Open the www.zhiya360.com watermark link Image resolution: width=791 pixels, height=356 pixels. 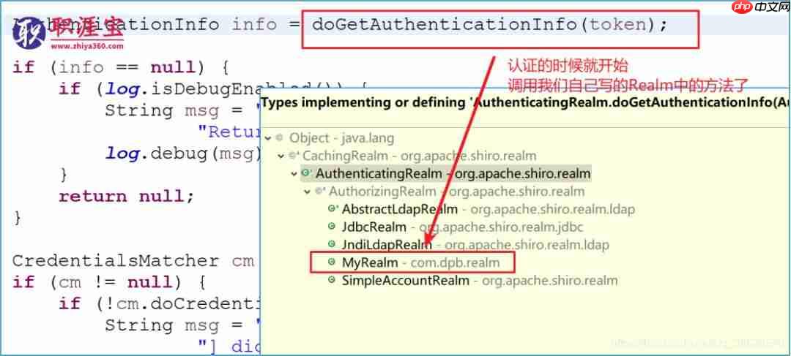[x=87, y=46]
